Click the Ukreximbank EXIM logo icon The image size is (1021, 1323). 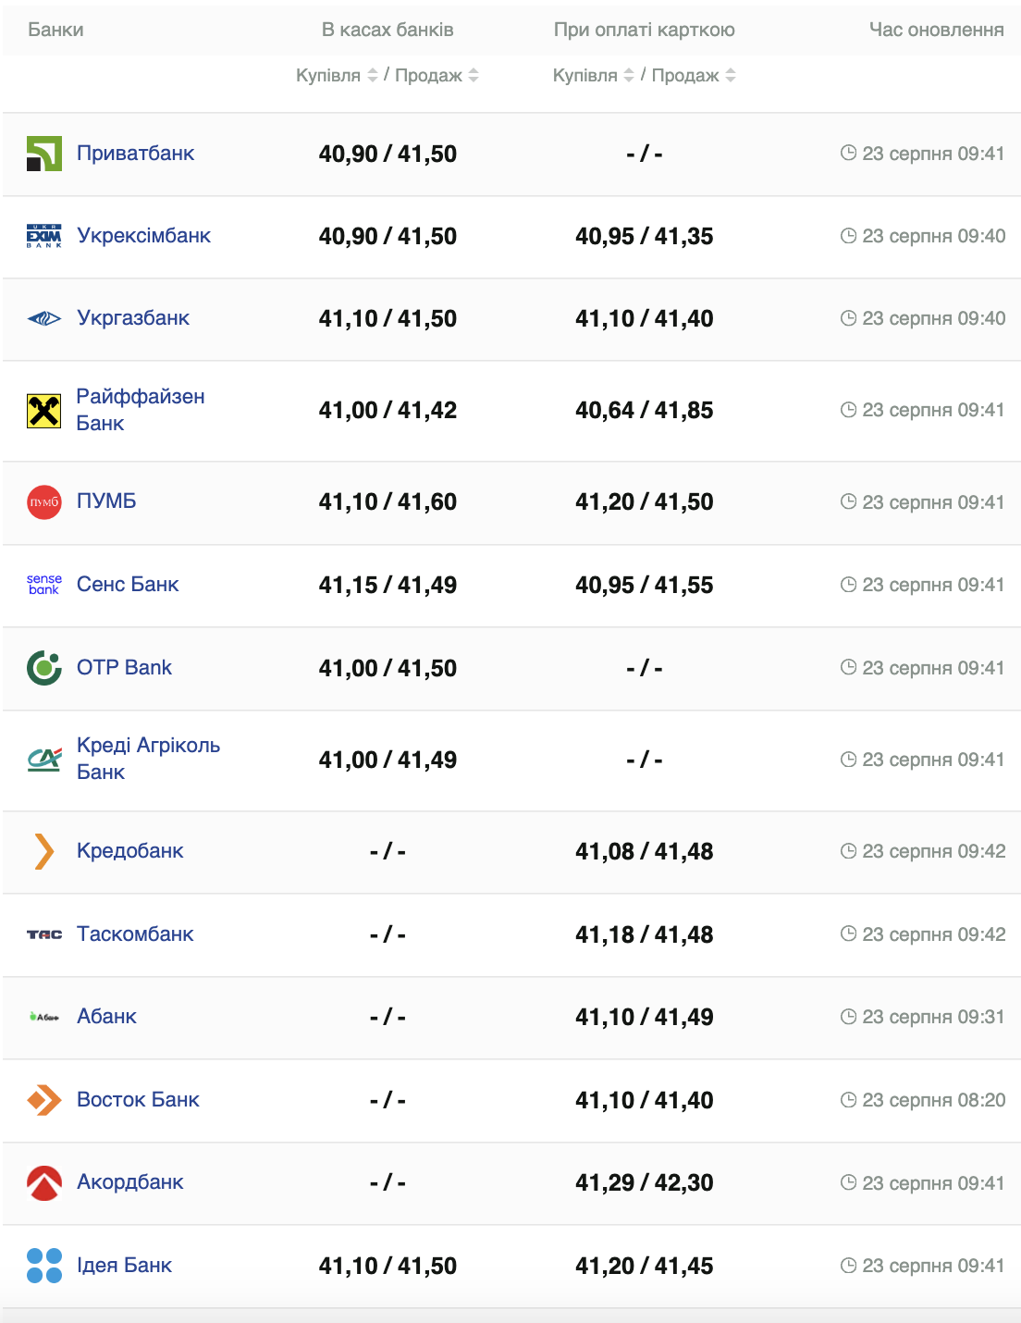[44, 236]
